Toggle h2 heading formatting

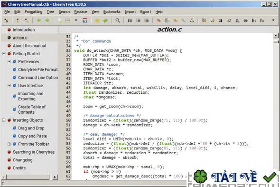(x=262, y=20)
